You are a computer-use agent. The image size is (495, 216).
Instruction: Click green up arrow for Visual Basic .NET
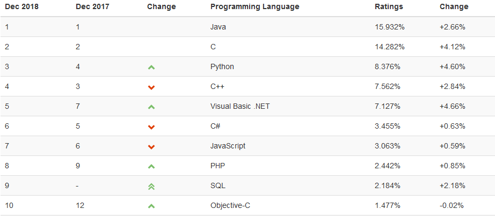point(151,107)
